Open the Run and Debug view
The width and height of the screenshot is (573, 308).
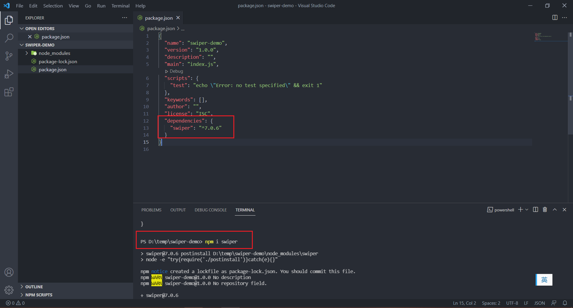[9, 74]
